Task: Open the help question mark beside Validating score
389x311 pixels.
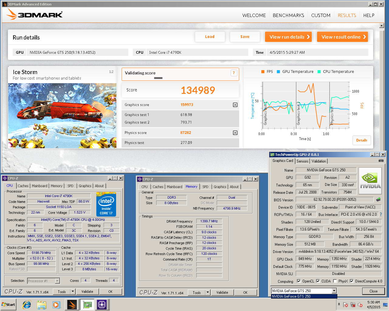Action: [234, 73]
